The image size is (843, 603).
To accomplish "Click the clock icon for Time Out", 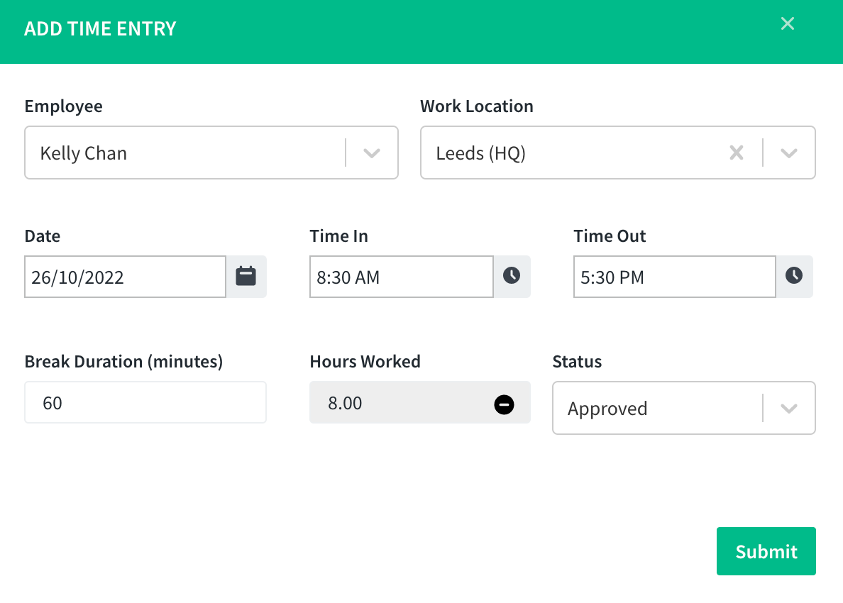I will coord(794,277).
